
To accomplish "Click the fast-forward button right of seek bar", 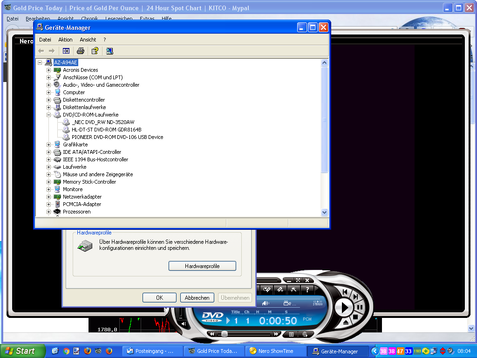I will tap(276, 334).
